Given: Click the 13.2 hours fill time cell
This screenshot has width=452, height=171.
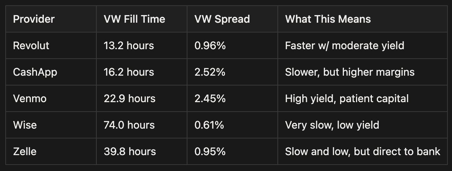Looking at the screenshot, I should 128,45.
